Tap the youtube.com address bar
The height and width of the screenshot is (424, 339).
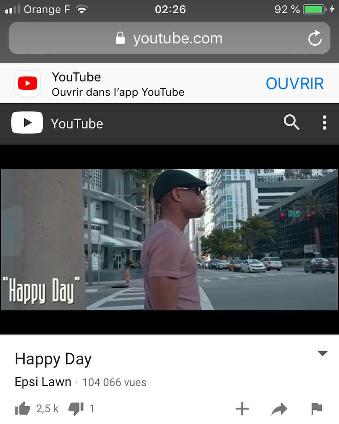(x=169, y=38)
